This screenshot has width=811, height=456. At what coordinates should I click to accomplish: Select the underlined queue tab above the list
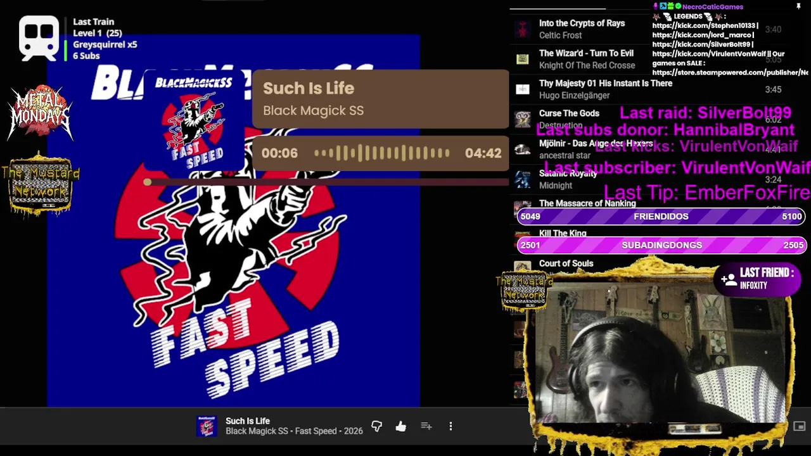click(x=558, y=8)
